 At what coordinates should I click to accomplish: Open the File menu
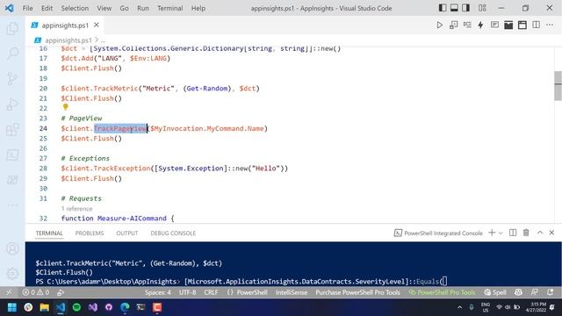pos(27,8)
